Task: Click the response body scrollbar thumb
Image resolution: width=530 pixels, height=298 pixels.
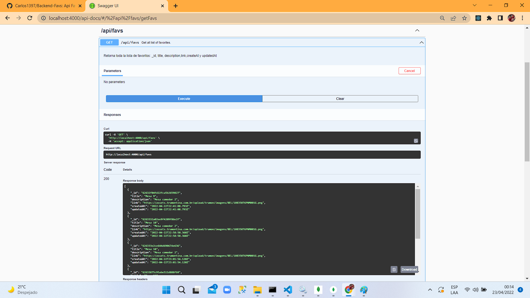Action: [418, 214]
